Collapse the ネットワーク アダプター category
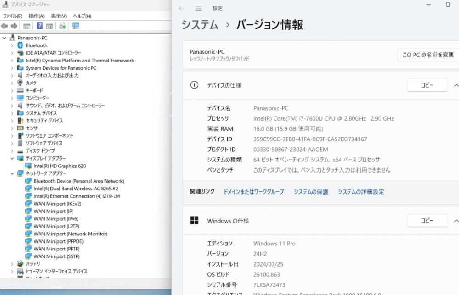The height and width of the screenshot is (295, 459). [12, 173]
